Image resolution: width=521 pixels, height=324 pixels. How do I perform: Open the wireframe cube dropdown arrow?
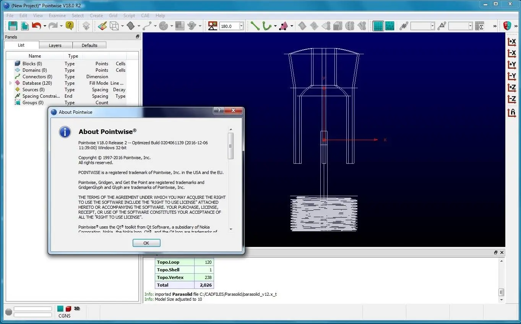(x=122, y=26)
